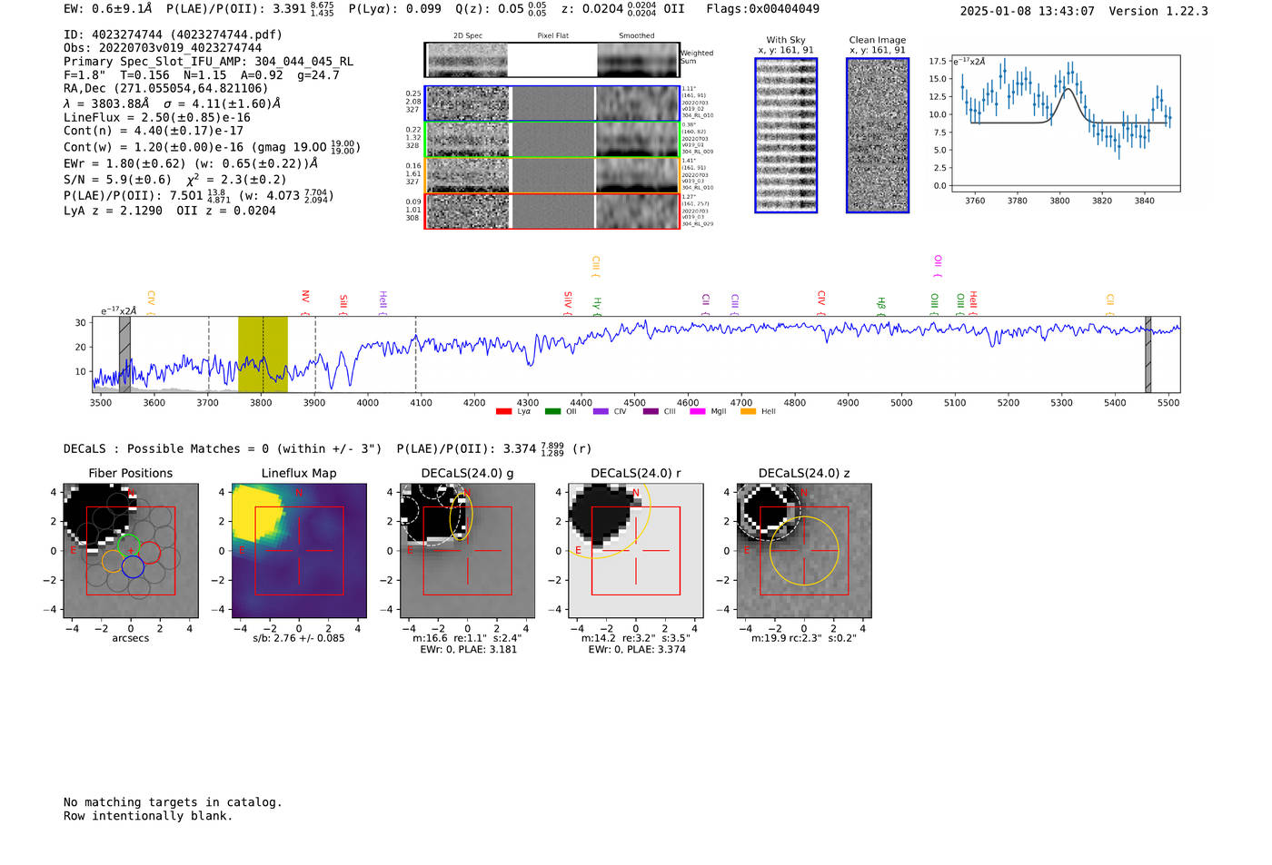Click the green fiber circle in Fiber Positions
Viewport: 1272px width, 865px height.
coord(129,545)
